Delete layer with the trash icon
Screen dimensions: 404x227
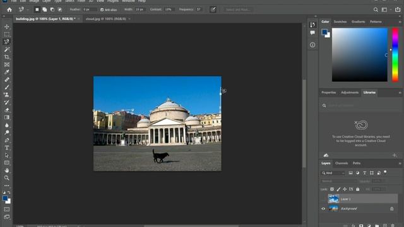point(393,226)
